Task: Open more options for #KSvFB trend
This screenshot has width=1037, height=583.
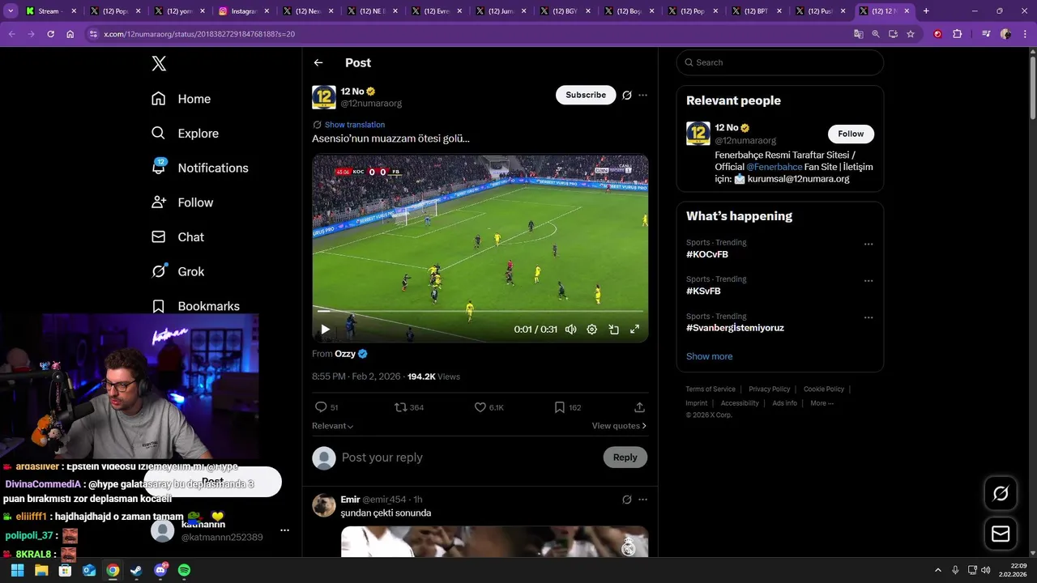Action: point(868,281)
